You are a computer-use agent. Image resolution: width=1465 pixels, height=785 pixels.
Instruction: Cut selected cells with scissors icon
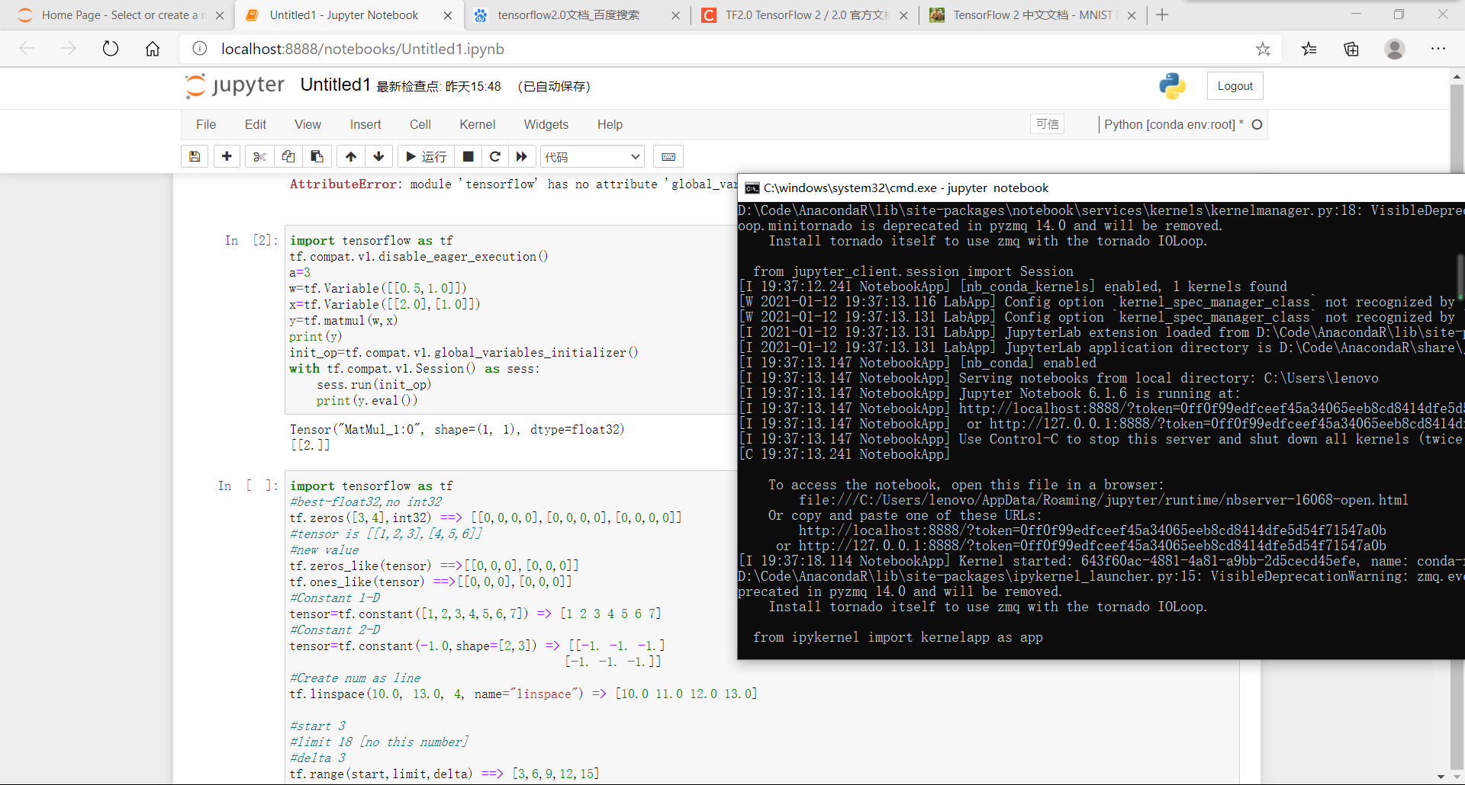259,157
